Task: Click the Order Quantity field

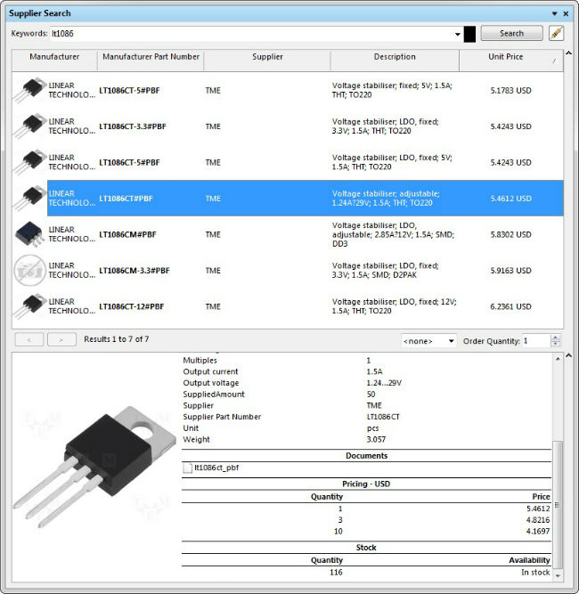Action: coord(536,341)
